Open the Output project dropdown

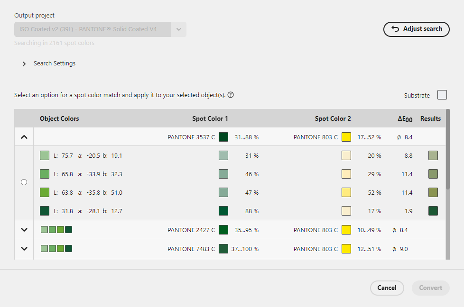179,29
